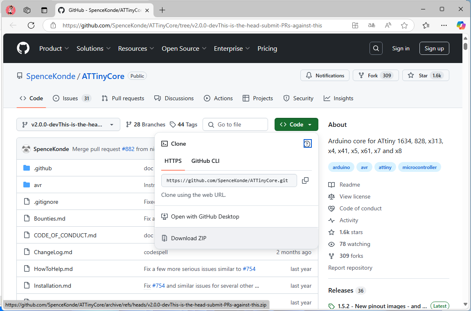Open the .github folder
471x311 pixels.
click(x=43, y=168)
